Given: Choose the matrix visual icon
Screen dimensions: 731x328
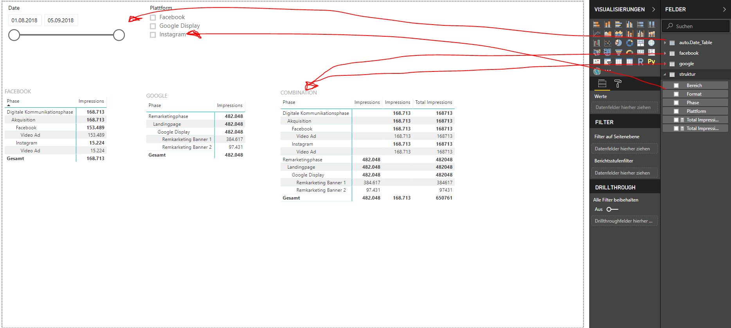Looking at the screenshot, I should click(630, 62).
